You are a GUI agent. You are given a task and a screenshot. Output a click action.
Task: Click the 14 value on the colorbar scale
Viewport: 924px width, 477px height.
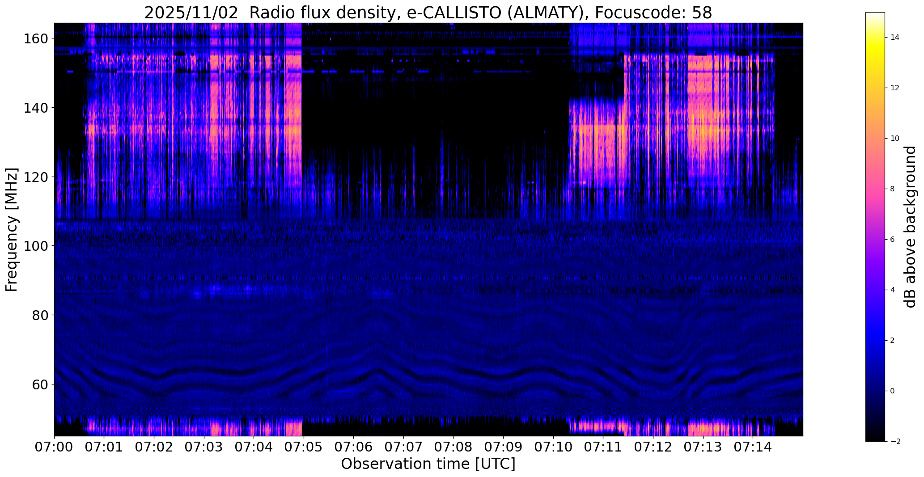tap(894, 38)
